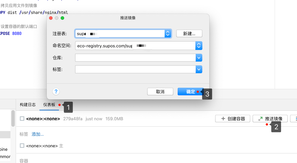Select the 仪表板 dashboard tab
This screenshot has width=297, height=163.
[49, 105]
